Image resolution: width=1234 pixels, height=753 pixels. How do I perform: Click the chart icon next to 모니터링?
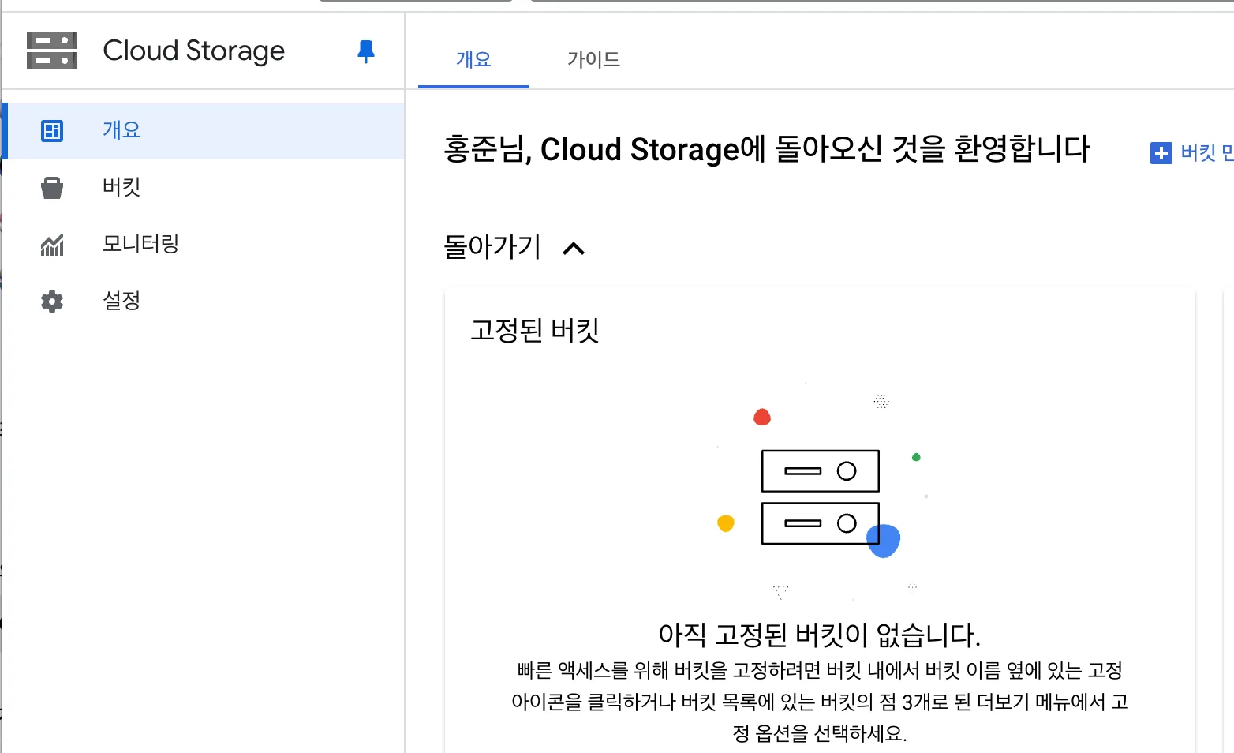click(52, 245)
